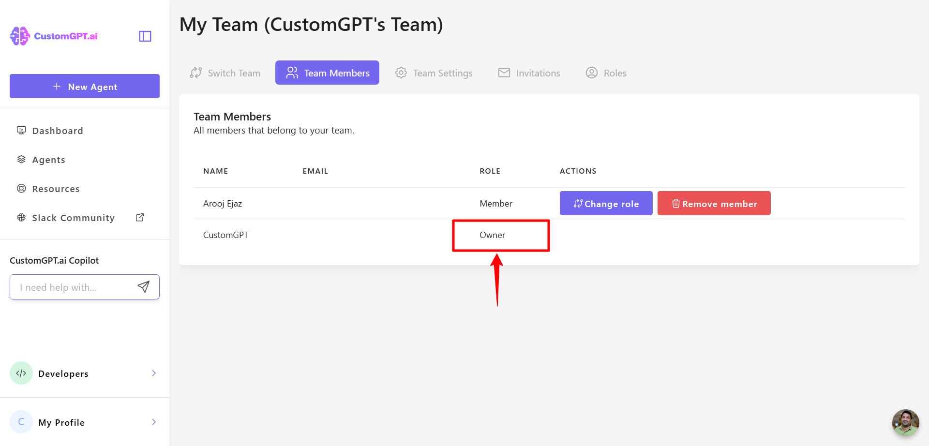Click the CustomGPT.ai logo
Viewport: 929px width, 446px height.
coord(54,36)
